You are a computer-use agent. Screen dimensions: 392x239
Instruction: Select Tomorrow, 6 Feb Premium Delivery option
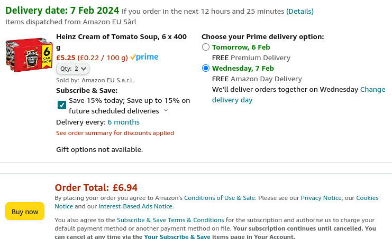[206, 47]
